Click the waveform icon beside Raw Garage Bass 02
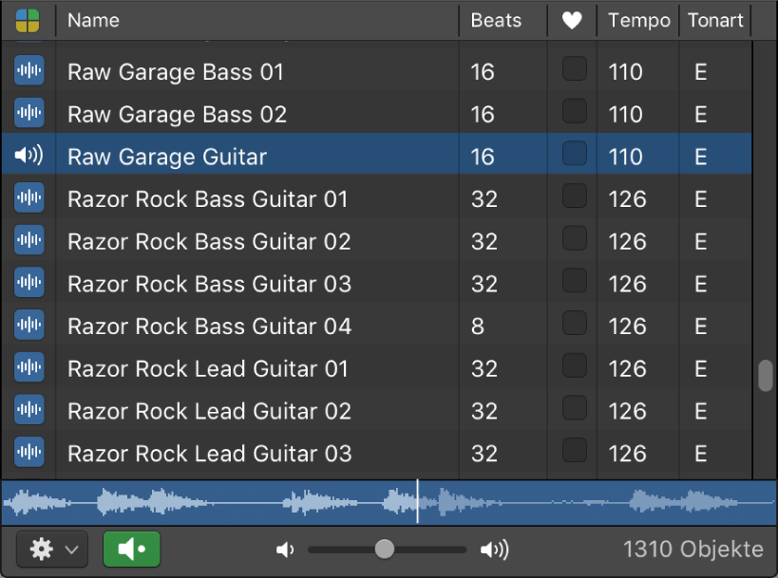The height and width of the screenshot is (578, 778). click(29, 114)
